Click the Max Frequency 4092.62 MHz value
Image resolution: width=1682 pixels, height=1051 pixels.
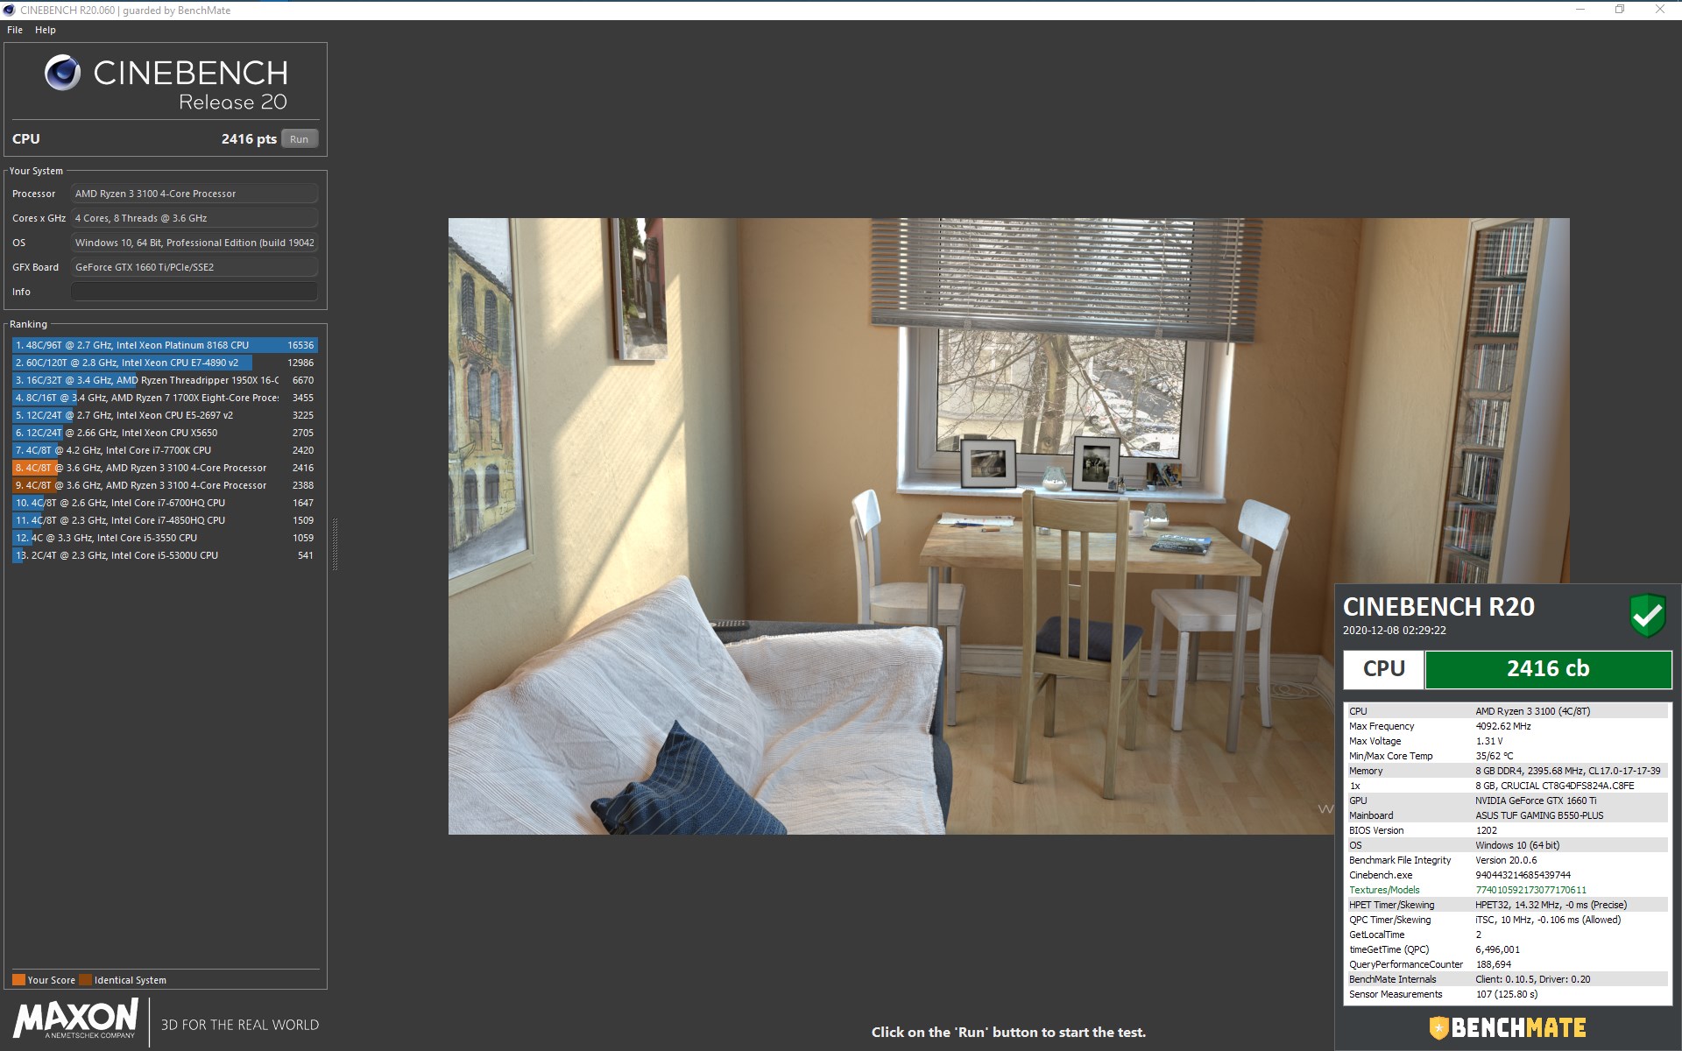click(x=1503, y=726)
